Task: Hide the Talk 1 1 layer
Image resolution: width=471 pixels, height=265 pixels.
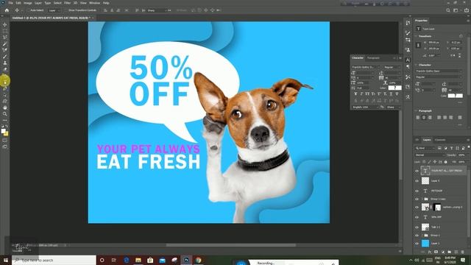Action: pos(417,227)
